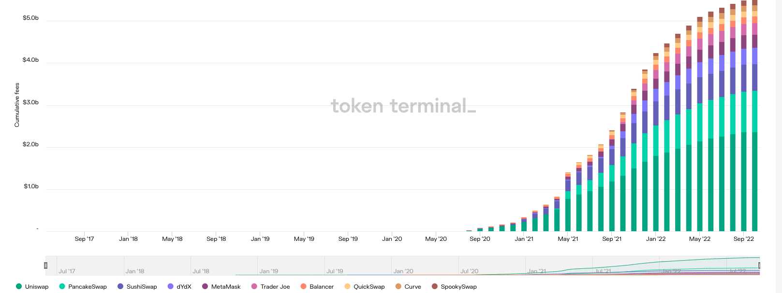Toggle Curve series via its legend label
Image resolution: width=782 pixels, height=293 pixels.
[413, 287]
